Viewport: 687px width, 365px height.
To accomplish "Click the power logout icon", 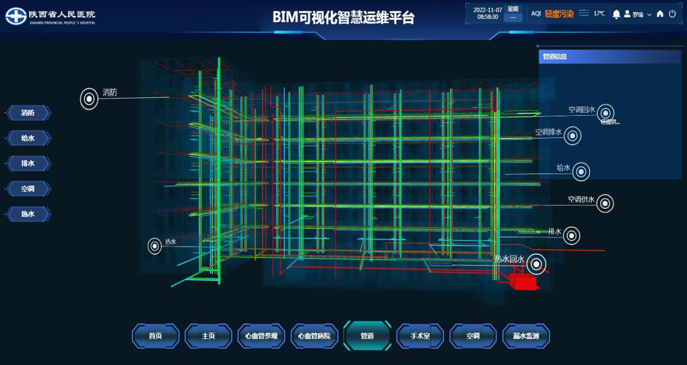I will [x=672, y=14].
